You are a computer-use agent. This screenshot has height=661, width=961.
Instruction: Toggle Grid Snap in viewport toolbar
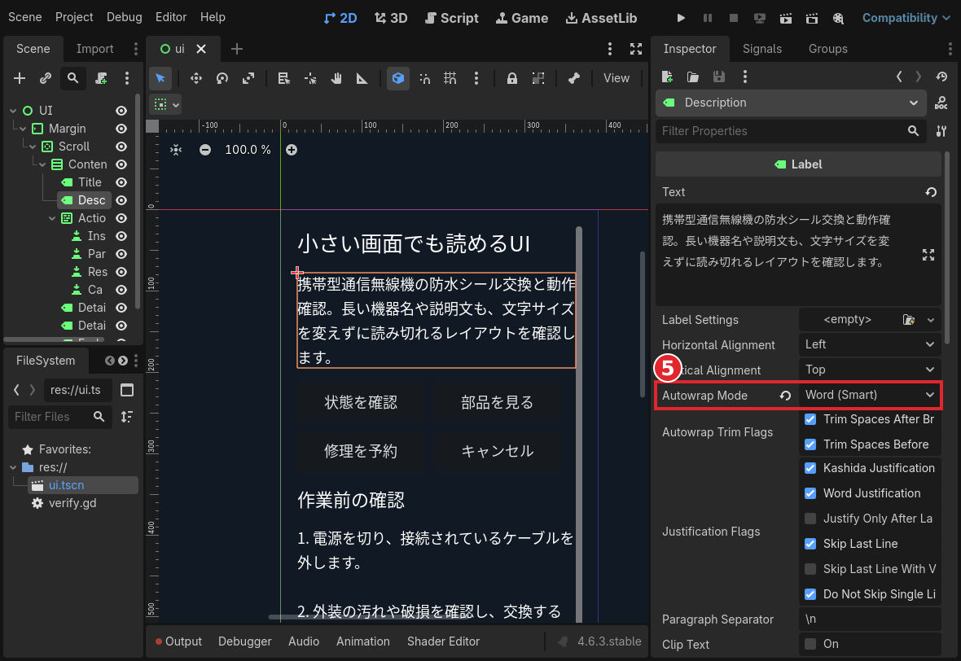[450, 78]
